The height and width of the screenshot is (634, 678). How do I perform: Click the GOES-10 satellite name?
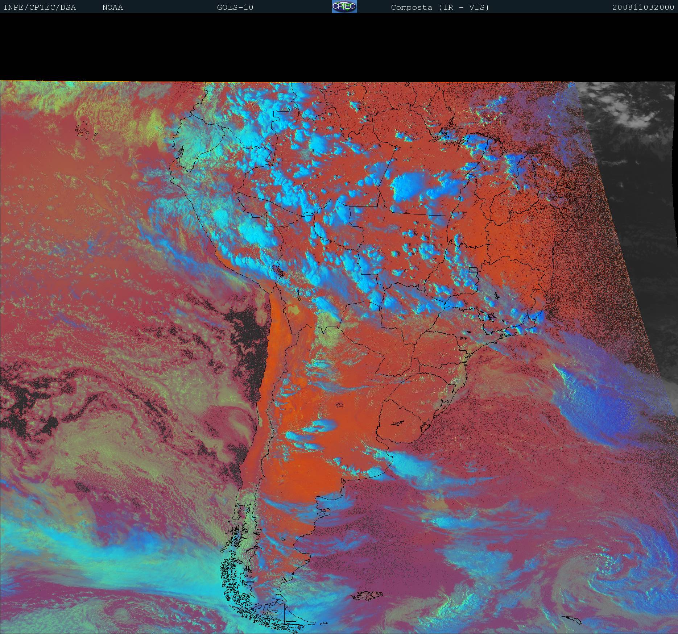coord(235,7)
